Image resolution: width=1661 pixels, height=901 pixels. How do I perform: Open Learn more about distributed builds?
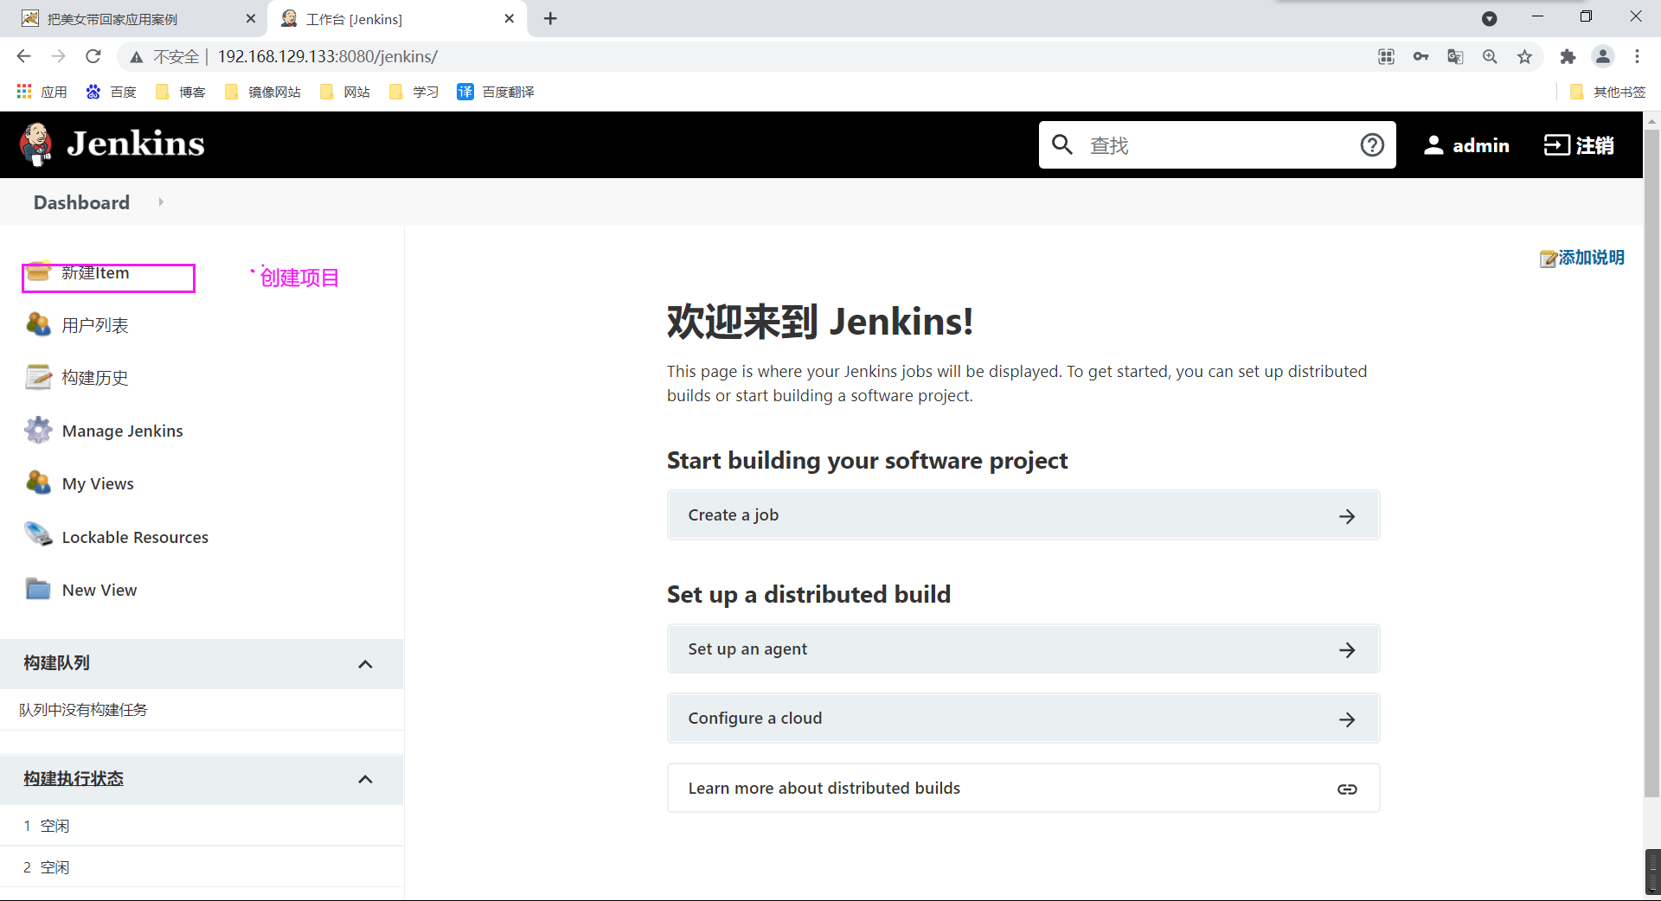1023,788
